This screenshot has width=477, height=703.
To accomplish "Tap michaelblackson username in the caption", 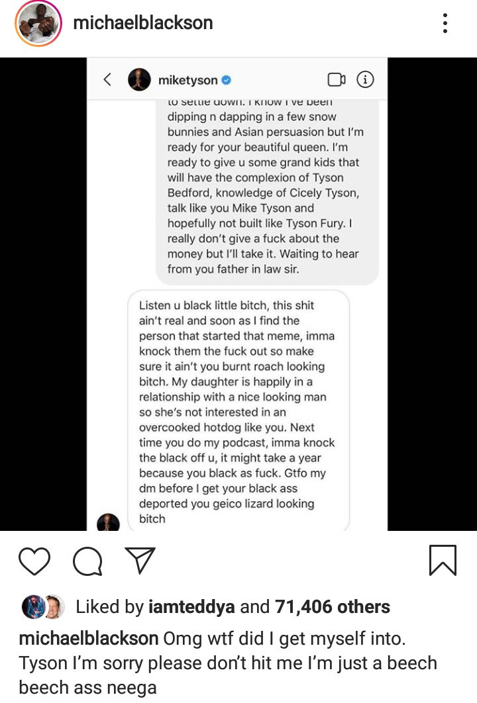I will (88, 638).
